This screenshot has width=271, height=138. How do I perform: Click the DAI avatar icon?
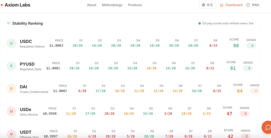(x=11, y=89)
